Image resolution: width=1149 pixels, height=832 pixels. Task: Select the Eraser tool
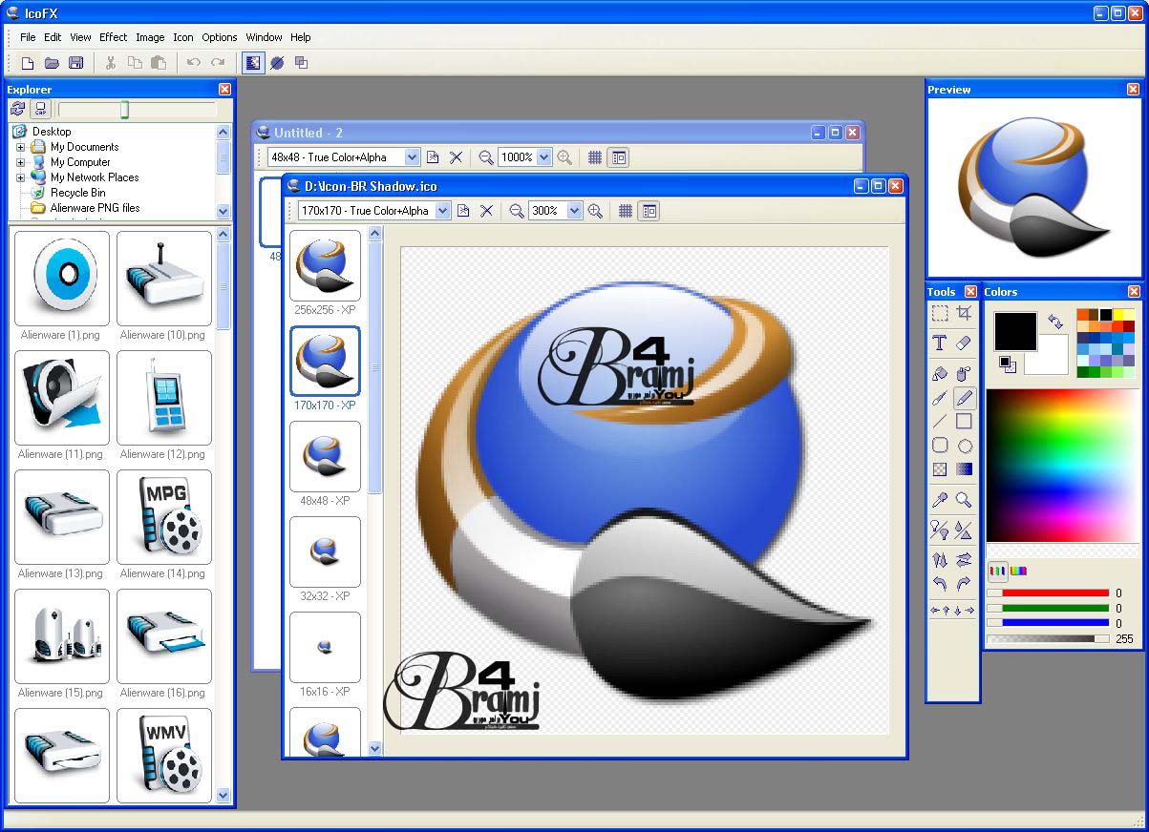point(964,343)
